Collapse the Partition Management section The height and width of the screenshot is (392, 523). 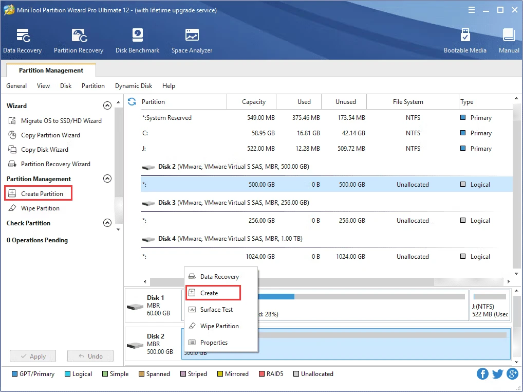click(x=107, y=179)
